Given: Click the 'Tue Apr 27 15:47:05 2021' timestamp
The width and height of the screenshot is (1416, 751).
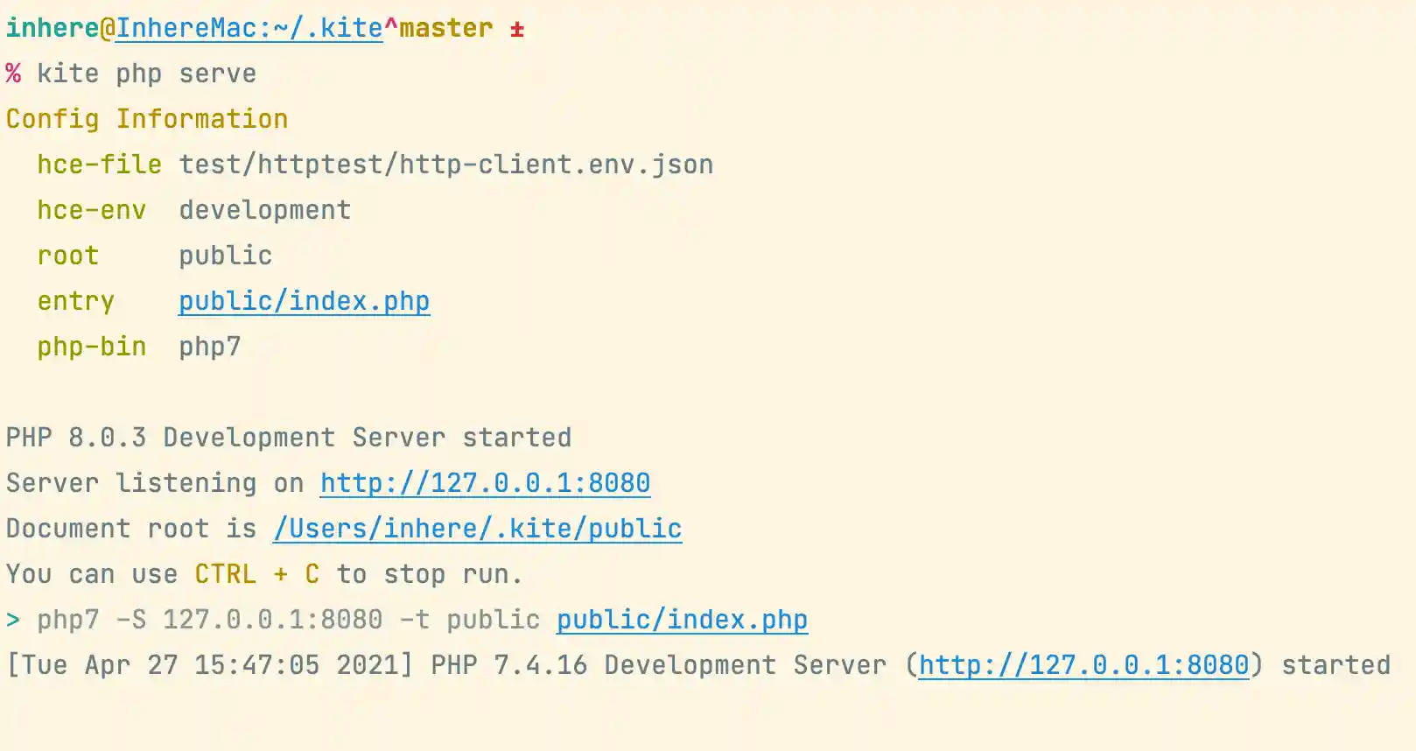Looking at the screenshot, I should click(x=209, y=665).
